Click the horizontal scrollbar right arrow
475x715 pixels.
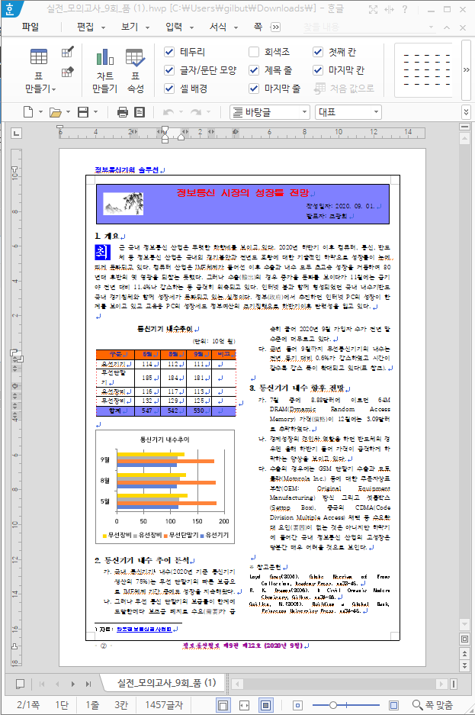(441, 684)
